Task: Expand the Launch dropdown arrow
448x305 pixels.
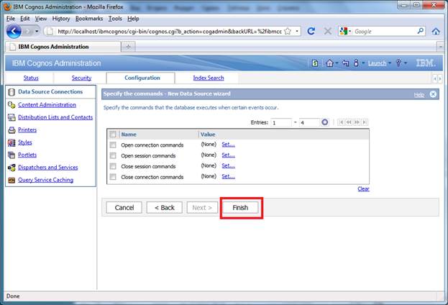Action: click(390, 63)
